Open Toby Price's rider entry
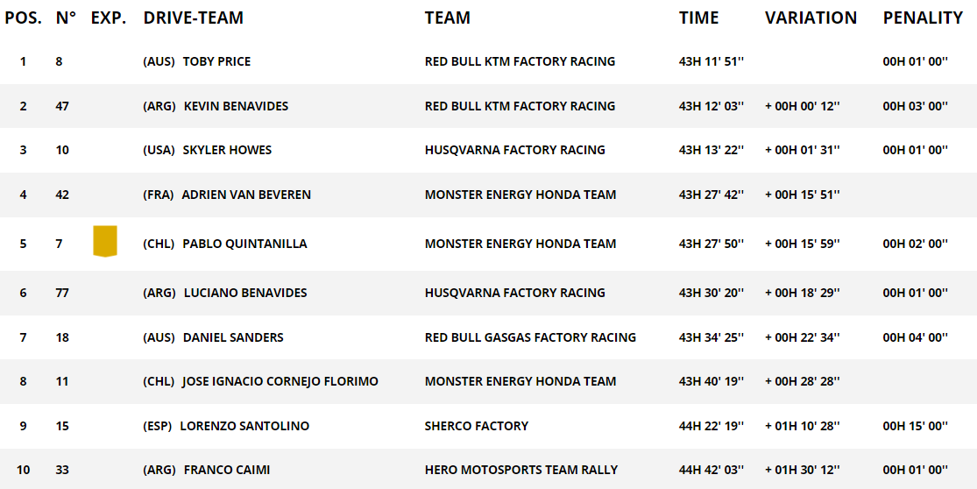977x489 pixels. (x=216, y=61)
